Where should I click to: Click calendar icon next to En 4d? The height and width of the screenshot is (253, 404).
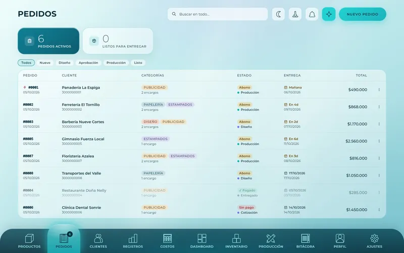[x=285, y=105]
